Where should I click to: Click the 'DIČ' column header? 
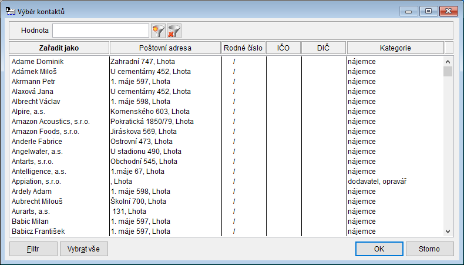click(x=324, y=48)
